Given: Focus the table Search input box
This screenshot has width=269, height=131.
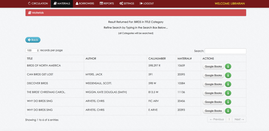Looking at the screenshot, I should tap(225, 51).
